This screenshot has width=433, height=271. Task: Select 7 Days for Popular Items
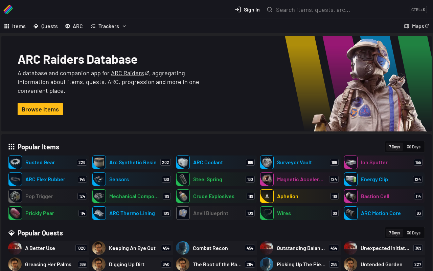pos(394,147)
